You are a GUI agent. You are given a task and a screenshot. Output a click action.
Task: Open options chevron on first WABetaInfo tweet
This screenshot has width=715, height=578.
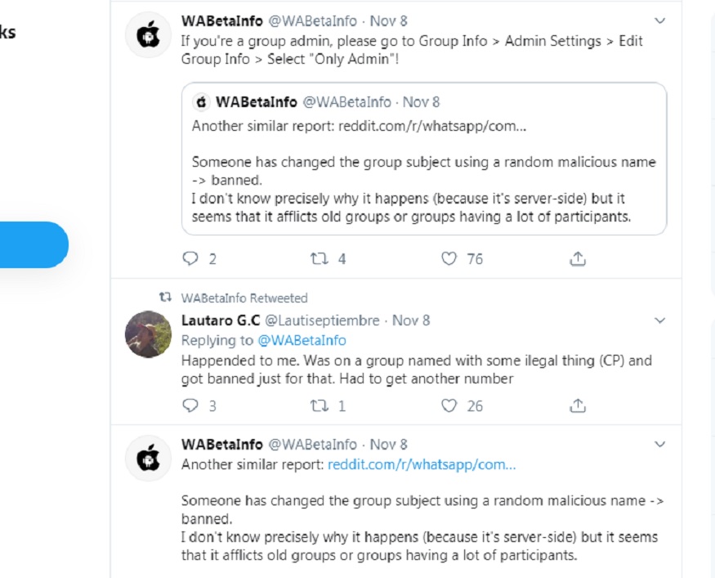tap(660, 20)
